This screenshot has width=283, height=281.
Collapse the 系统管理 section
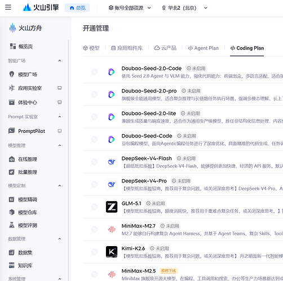click(x=60, y=279)
